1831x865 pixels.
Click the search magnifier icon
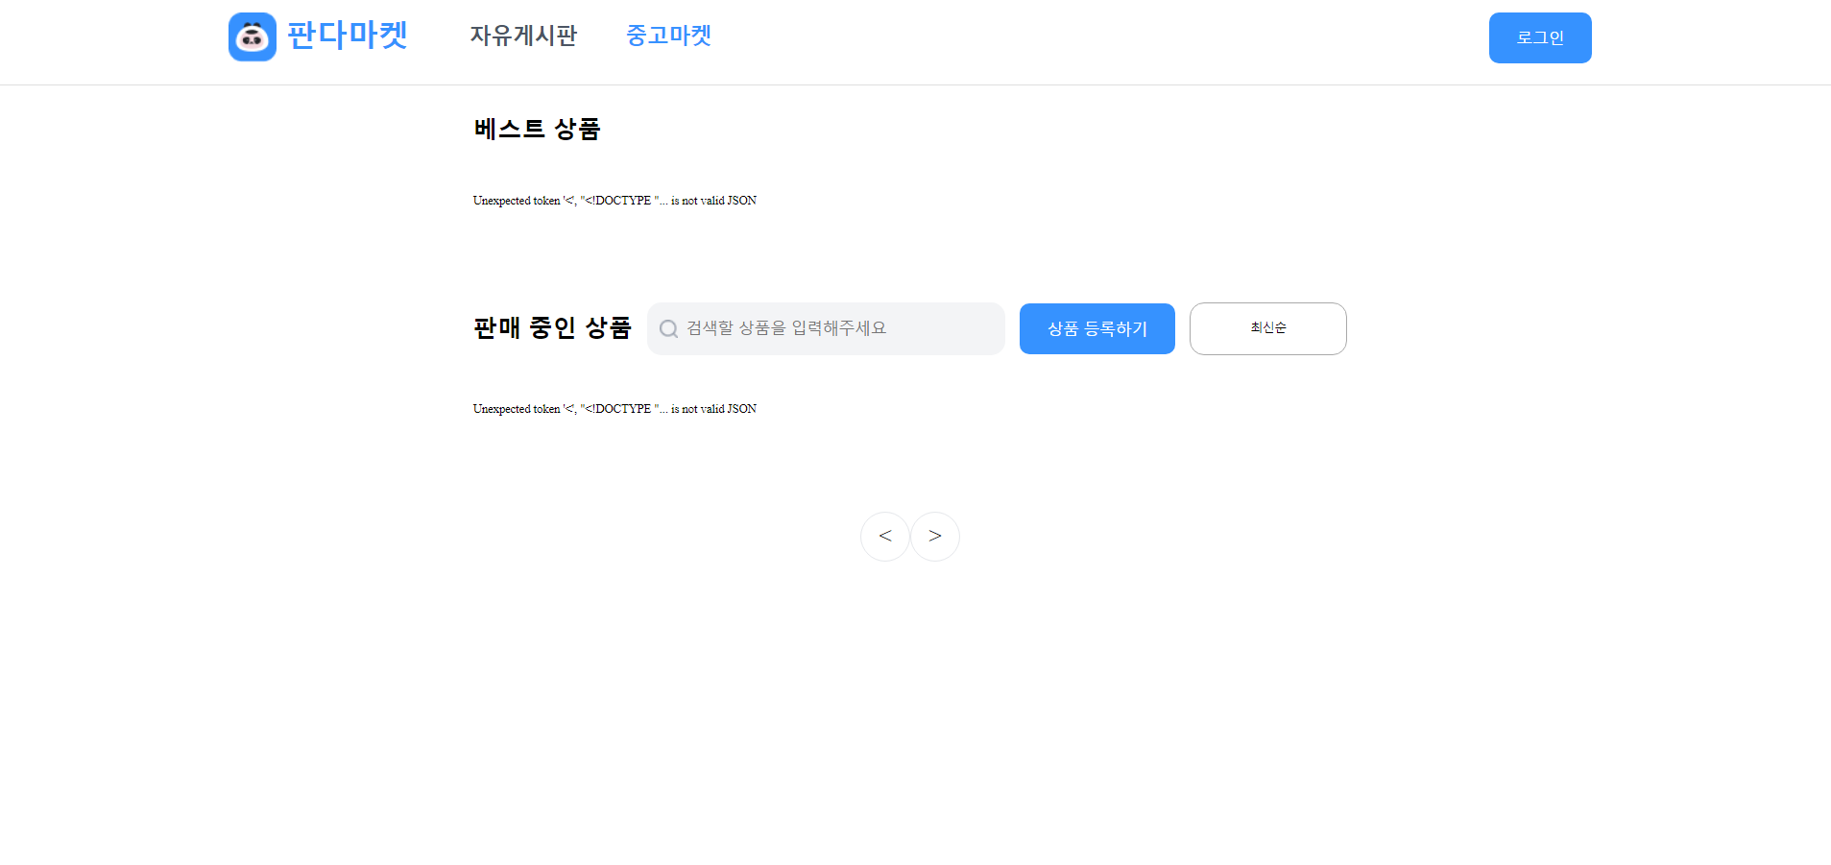[668, 328]
